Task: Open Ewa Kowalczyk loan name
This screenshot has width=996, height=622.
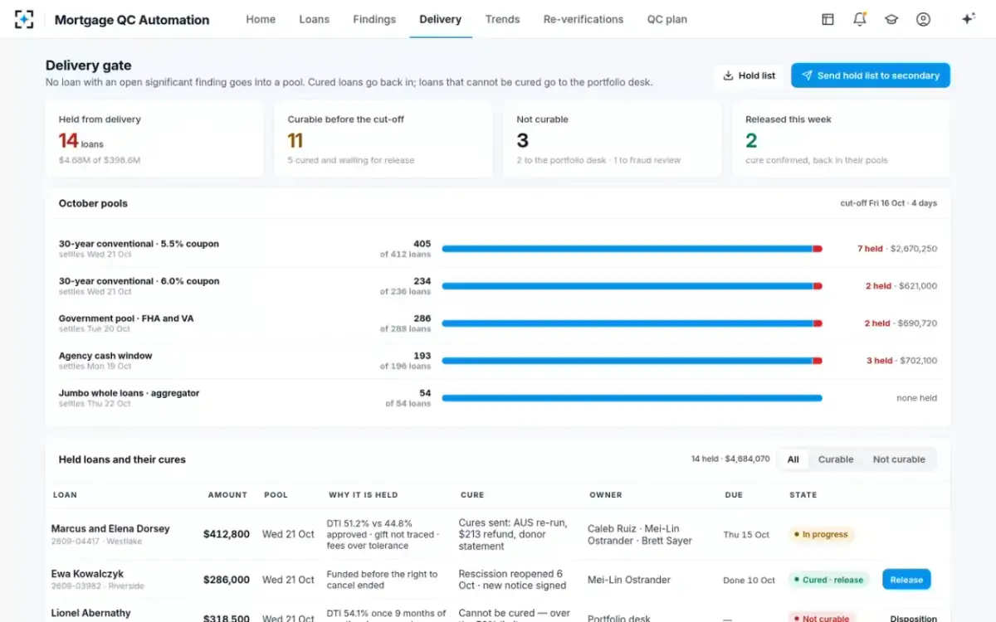Action: click(87, 574)
